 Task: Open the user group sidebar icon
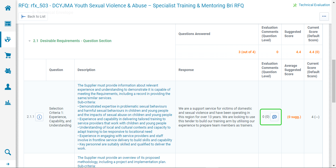tap(8, 71)
